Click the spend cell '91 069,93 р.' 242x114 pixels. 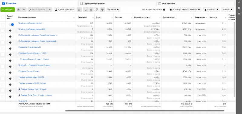tap(187, 23)
